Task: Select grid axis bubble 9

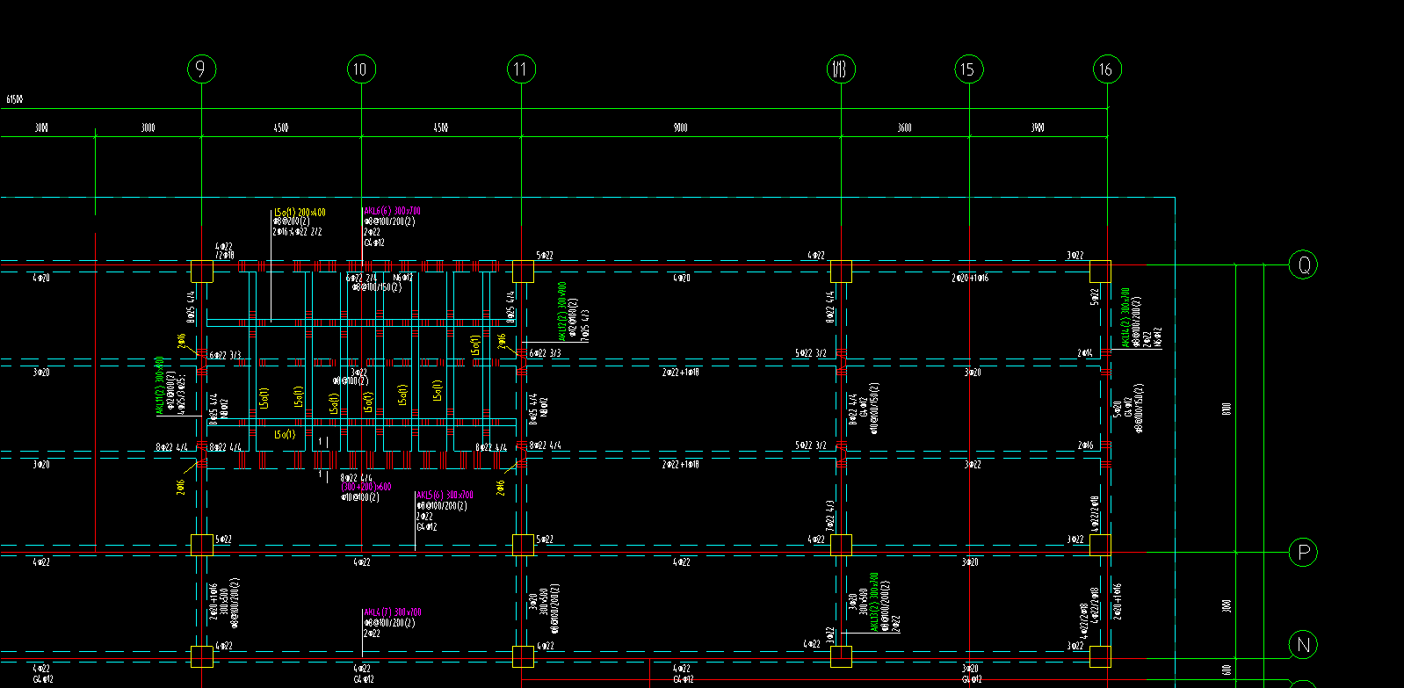Action: point(202,69)
